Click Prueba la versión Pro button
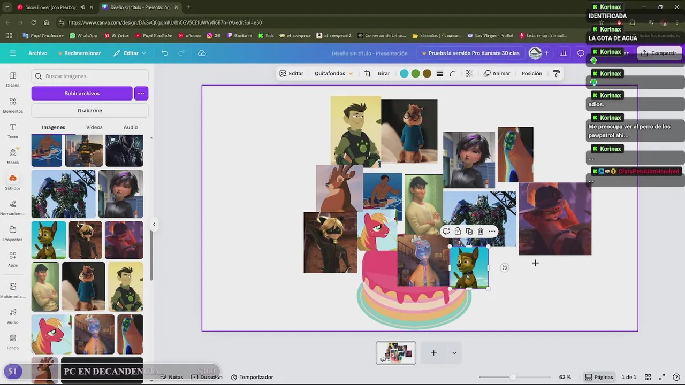 coord(470,53)
